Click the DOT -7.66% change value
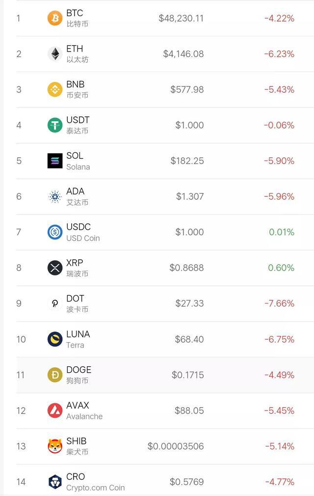This screenshot has width=314, height=496. (279, 303)
